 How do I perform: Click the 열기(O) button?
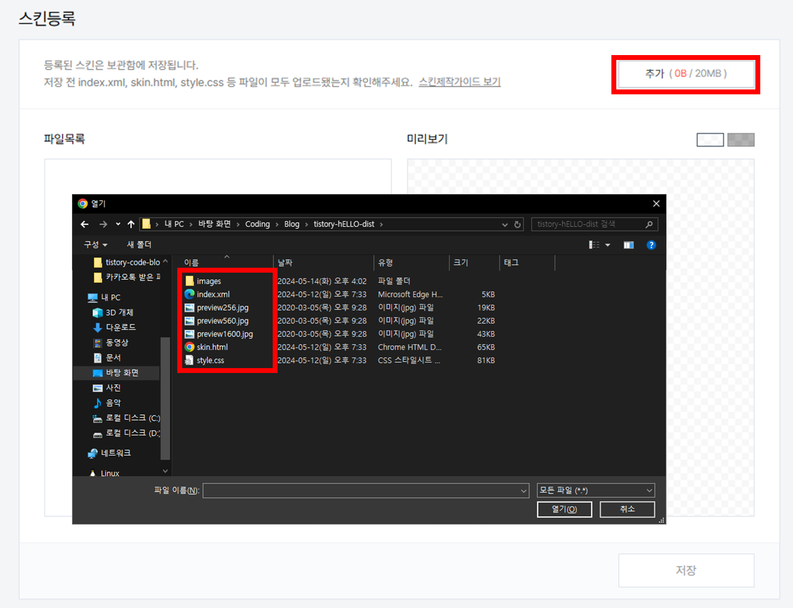click(564, 509)
